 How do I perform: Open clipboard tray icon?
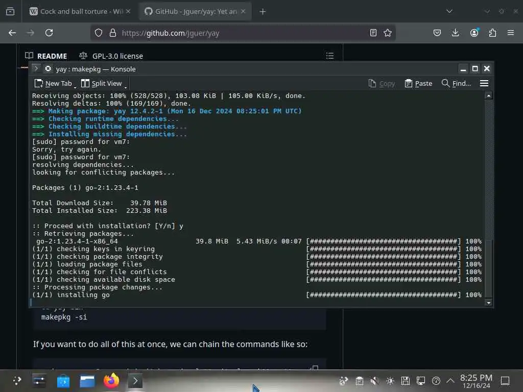tap(359, 381)
